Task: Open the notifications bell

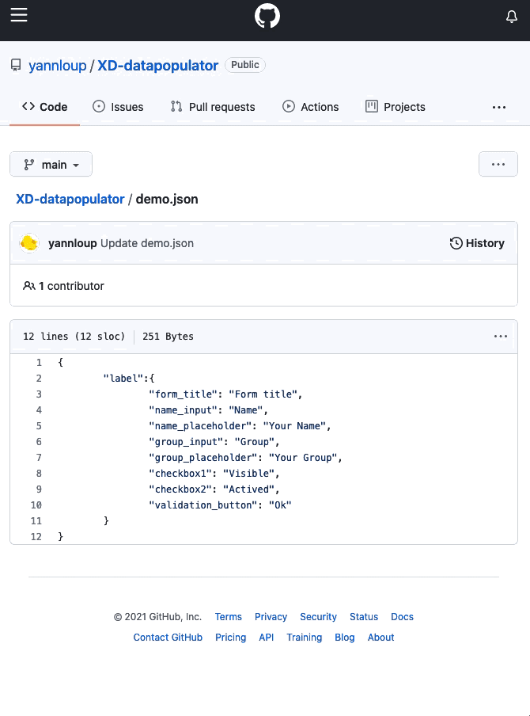Action: pyautogui.click(x=512, y=17)
